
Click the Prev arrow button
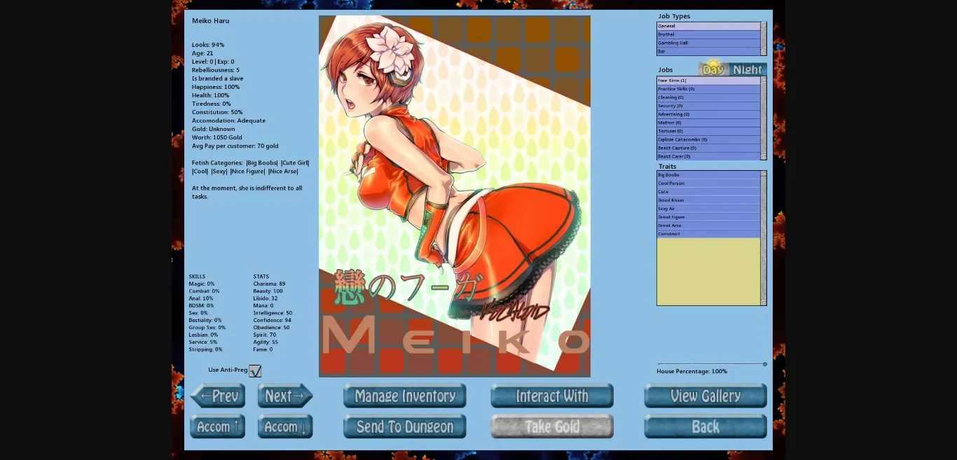tap(217, 396)
